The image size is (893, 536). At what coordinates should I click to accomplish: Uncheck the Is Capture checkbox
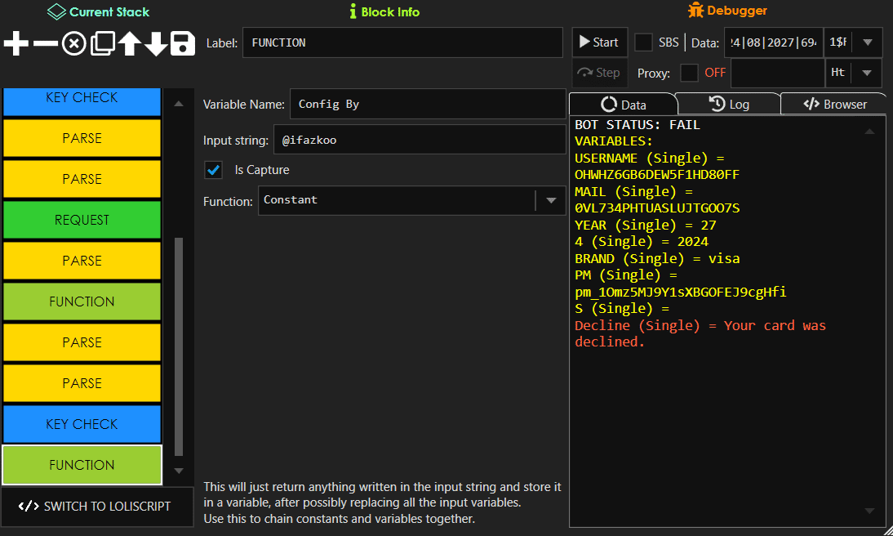tap(213, 170)
